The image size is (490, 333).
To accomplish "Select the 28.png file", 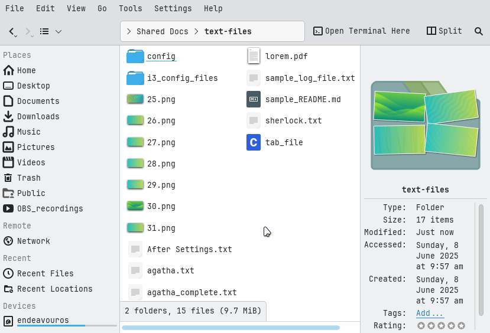I will tap(151, 164).
